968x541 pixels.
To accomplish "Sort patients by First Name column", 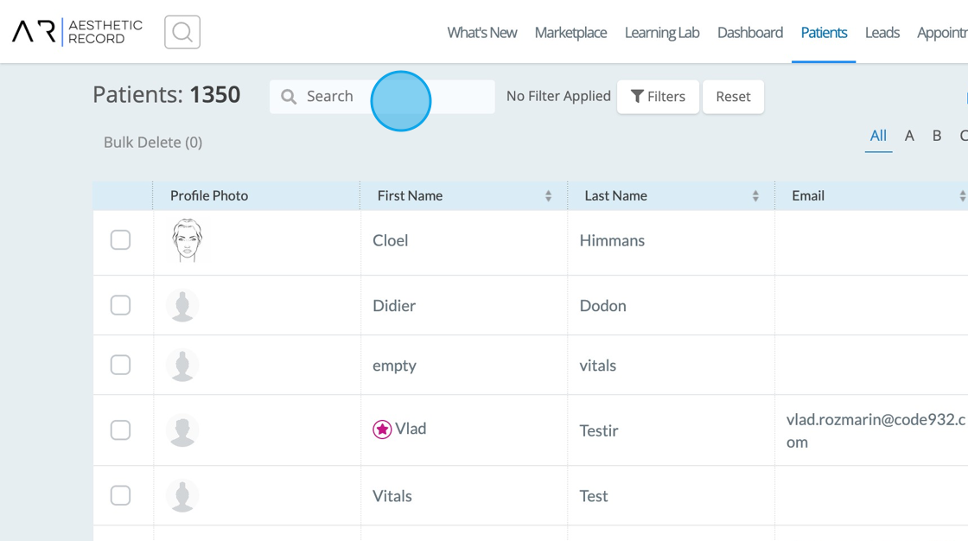I will (x=548, y=196).
